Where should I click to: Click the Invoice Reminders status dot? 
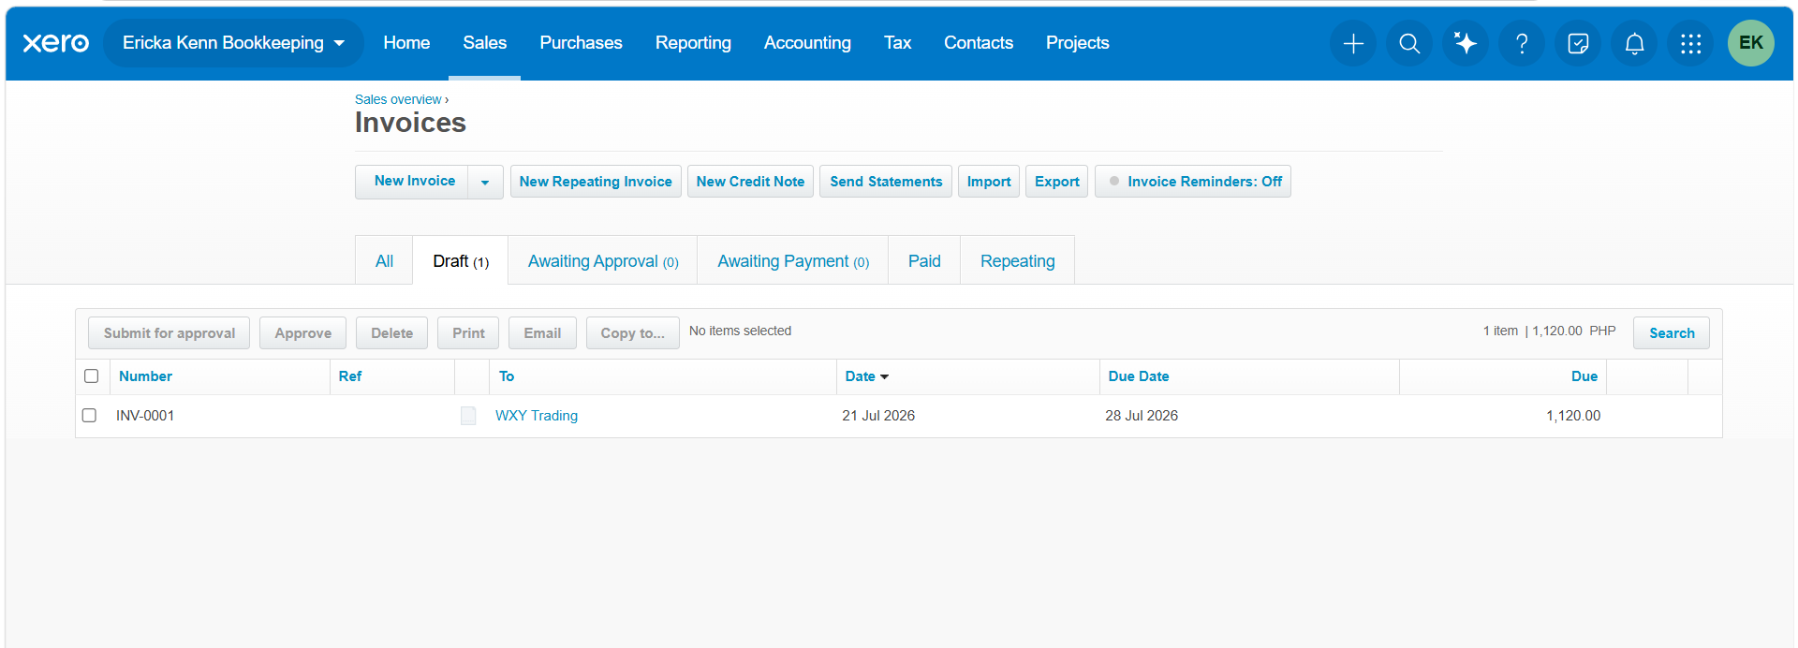point(1114,181)
